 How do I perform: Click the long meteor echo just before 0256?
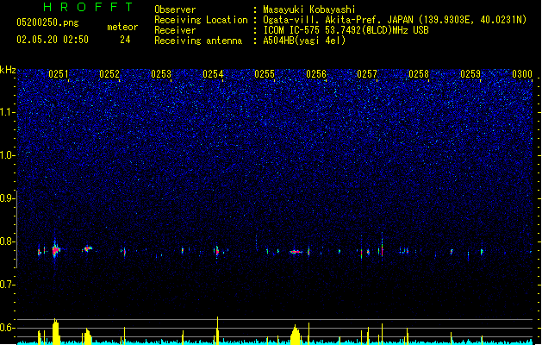click(x=296, y=252)
